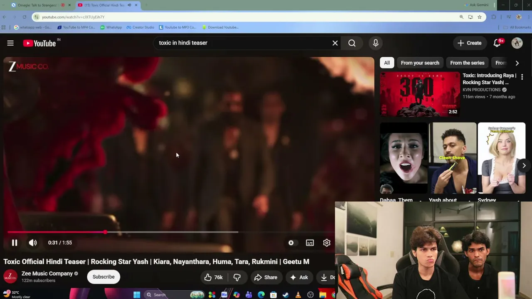The width and height of the screenshot is (532, 299).
Task: Open the Sydney Shorts thumbnail
Action: click(x=502, y=158)
